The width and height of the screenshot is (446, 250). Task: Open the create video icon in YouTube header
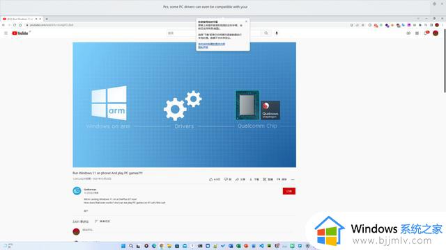[x=408, y=33]
